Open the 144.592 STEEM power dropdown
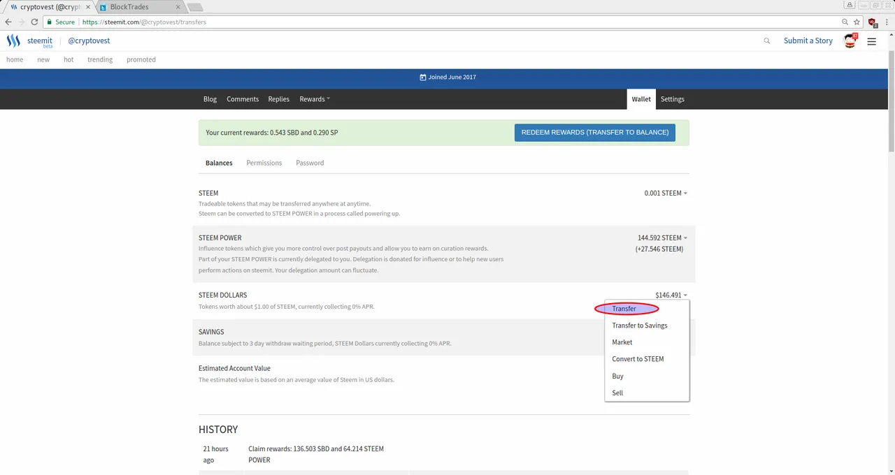Viewport: 895px width, 475px height. coord(662,237)
